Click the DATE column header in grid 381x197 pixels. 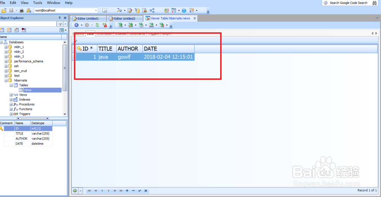point(169,48)
